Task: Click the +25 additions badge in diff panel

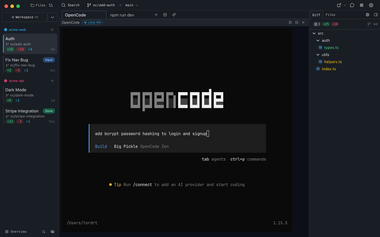Action: tap(326, 24)
